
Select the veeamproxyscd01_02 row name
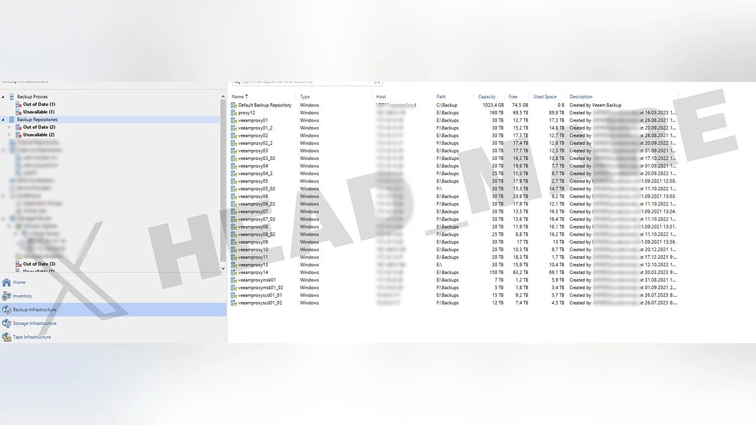pyautogui.click(x=260, y=303)
